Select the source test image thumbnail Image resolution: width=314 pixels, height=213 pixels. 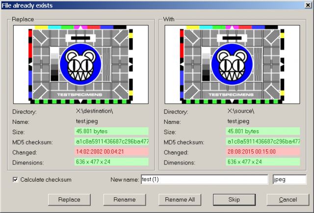[232, 64]
